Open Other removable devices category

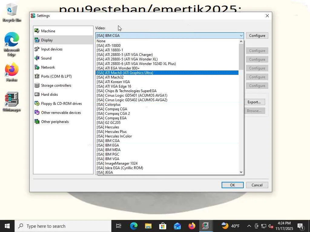(x=63, y=113)
